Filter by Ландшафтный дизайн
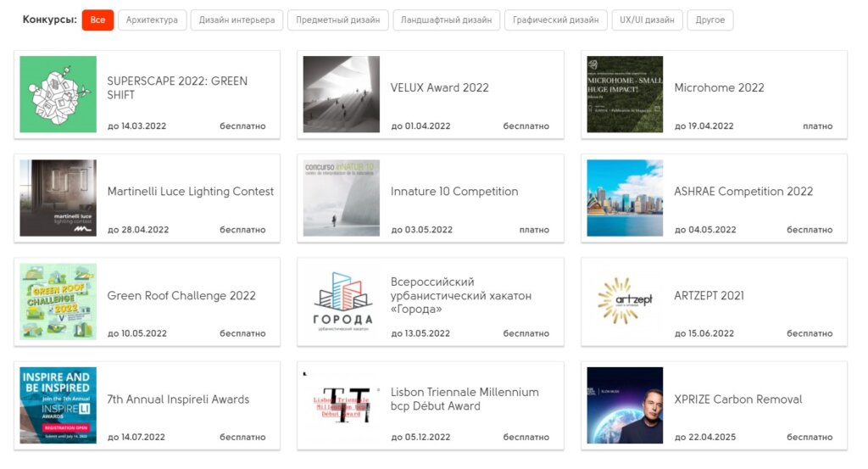The height and width of the screenshot is (469, 868). pos(446,20)
